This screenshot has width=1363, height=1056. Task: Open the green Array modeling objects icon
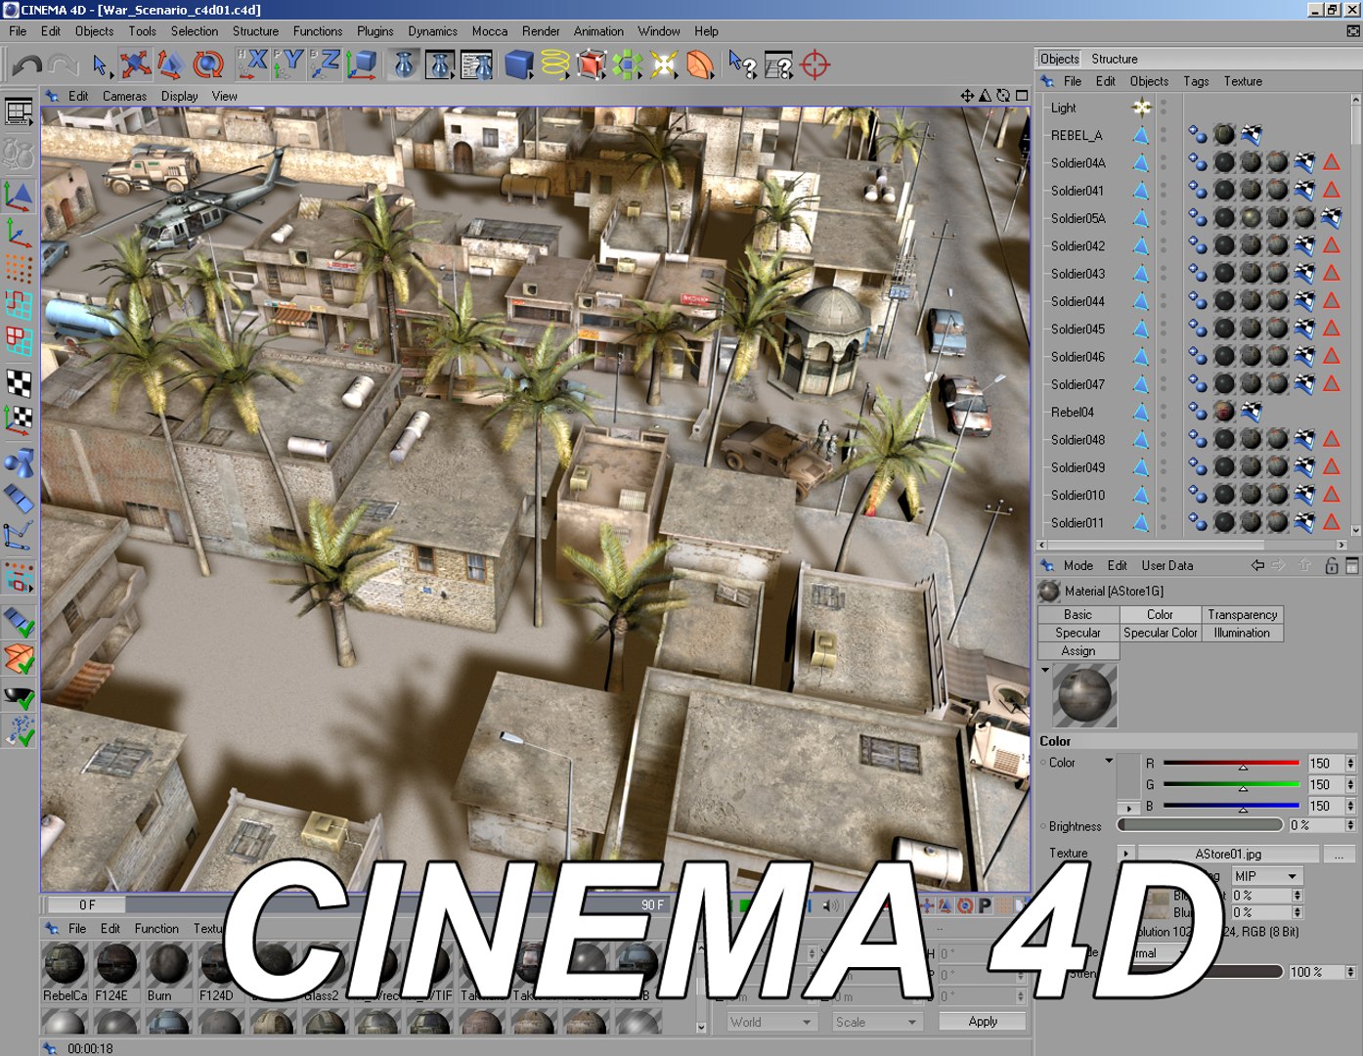click(627, 65)
